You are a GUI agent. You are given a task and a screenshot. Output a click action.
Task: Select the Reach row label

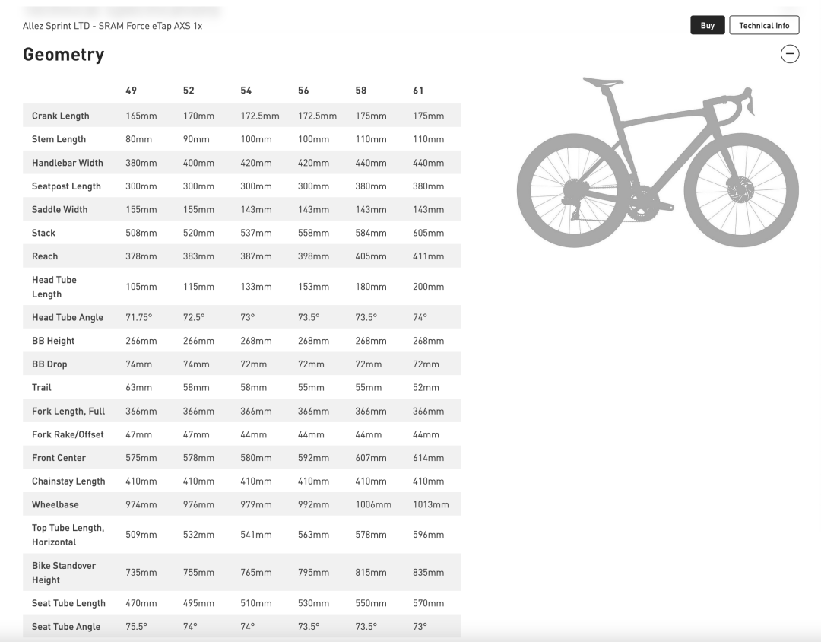pos(44,256)
